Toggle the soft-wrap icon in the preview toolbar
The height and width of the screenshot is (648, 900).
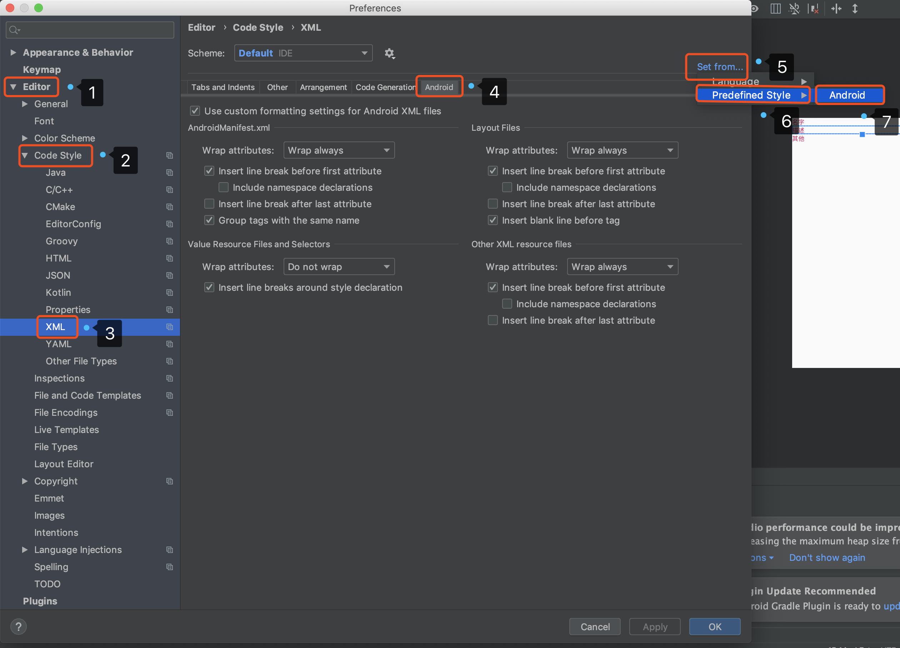(x=794, y=8)
